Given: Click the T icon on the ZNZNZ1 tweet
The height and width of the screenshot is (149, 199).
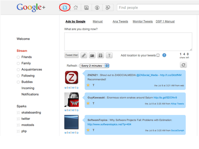Looking at the screenshot, I should coord(93,85).
